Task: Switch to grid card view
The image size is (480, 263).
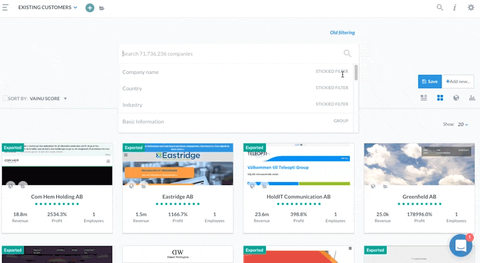Action: point(440,98)
